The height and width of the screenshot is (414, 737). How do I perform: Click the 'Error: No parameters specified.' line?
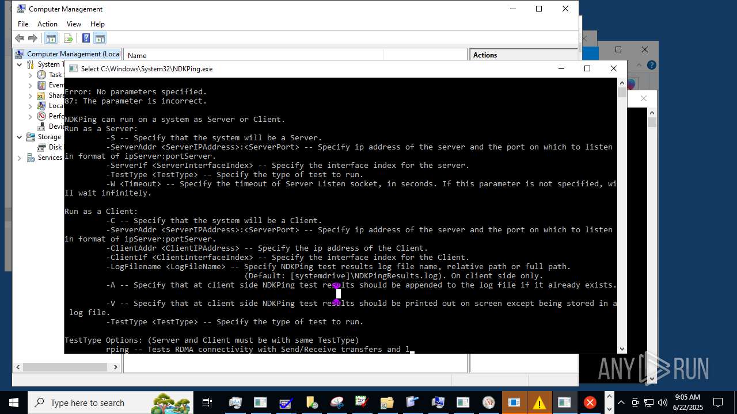click(135, 92)
